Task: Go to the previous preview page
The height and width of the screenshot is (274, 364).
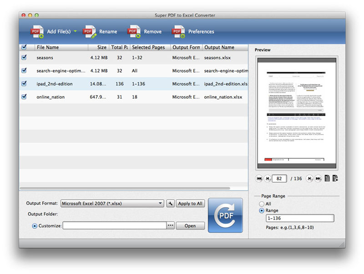Action: pos(268,179)
